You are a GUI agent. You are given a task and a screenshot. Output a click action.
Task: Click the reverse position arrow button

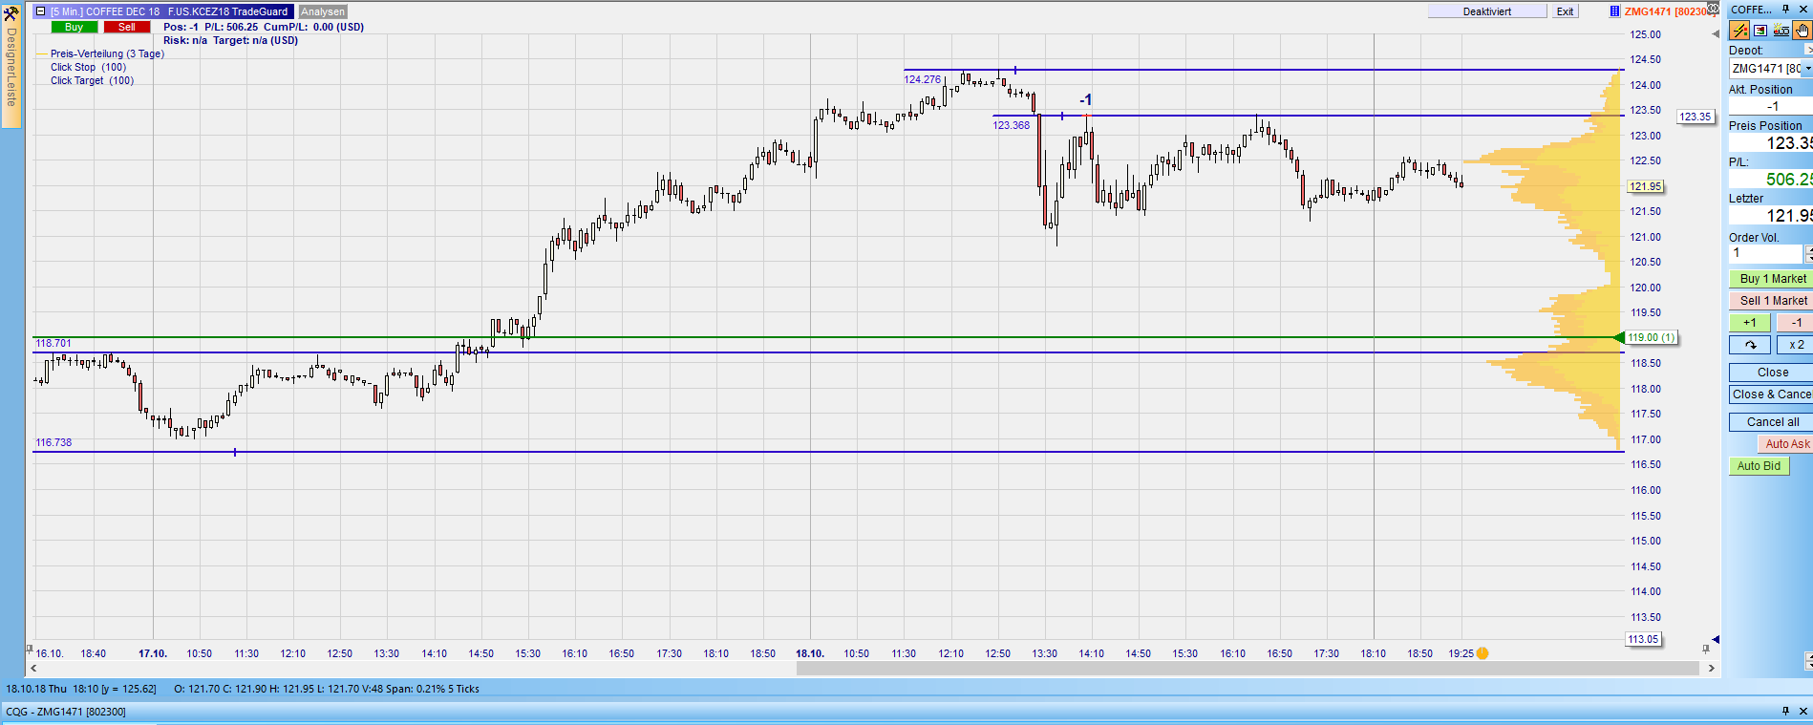click(x=1750, y=345)
